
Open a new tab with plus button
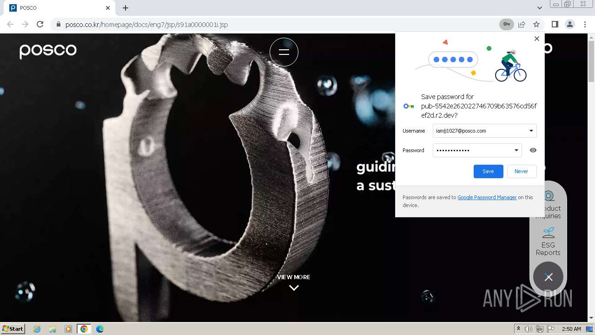click(126, 8)
